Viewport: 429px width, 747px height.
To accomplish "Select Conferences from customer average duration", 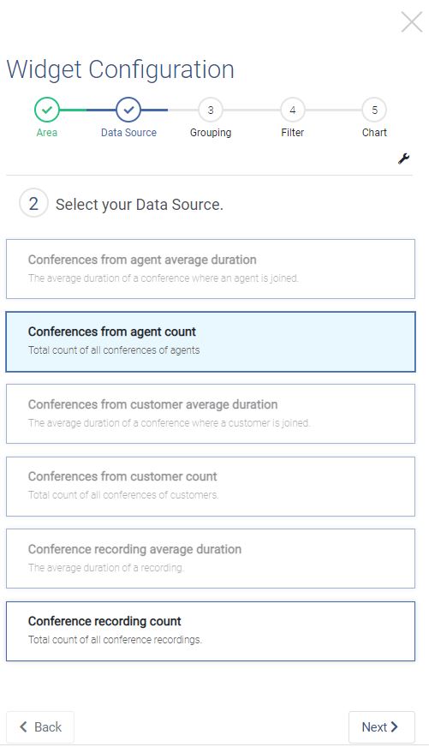I will tap(211, 414).
